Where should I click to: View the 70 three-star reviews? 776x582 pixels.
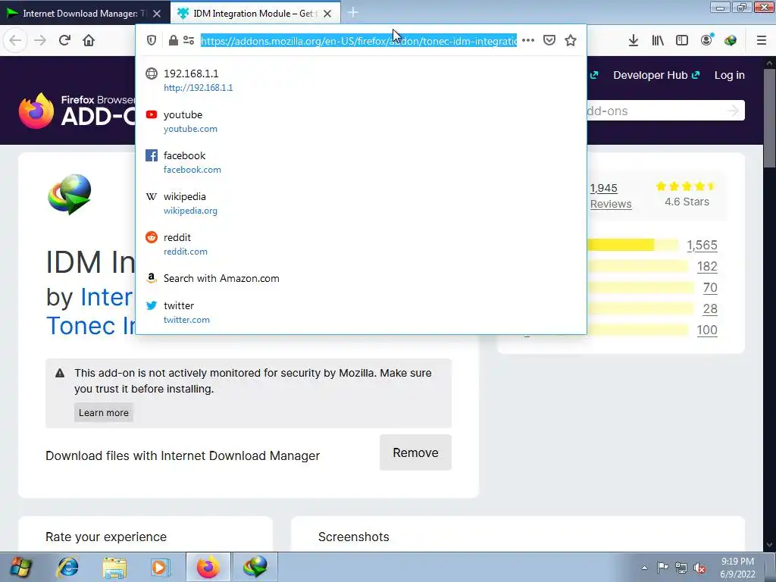coord(710,287)
